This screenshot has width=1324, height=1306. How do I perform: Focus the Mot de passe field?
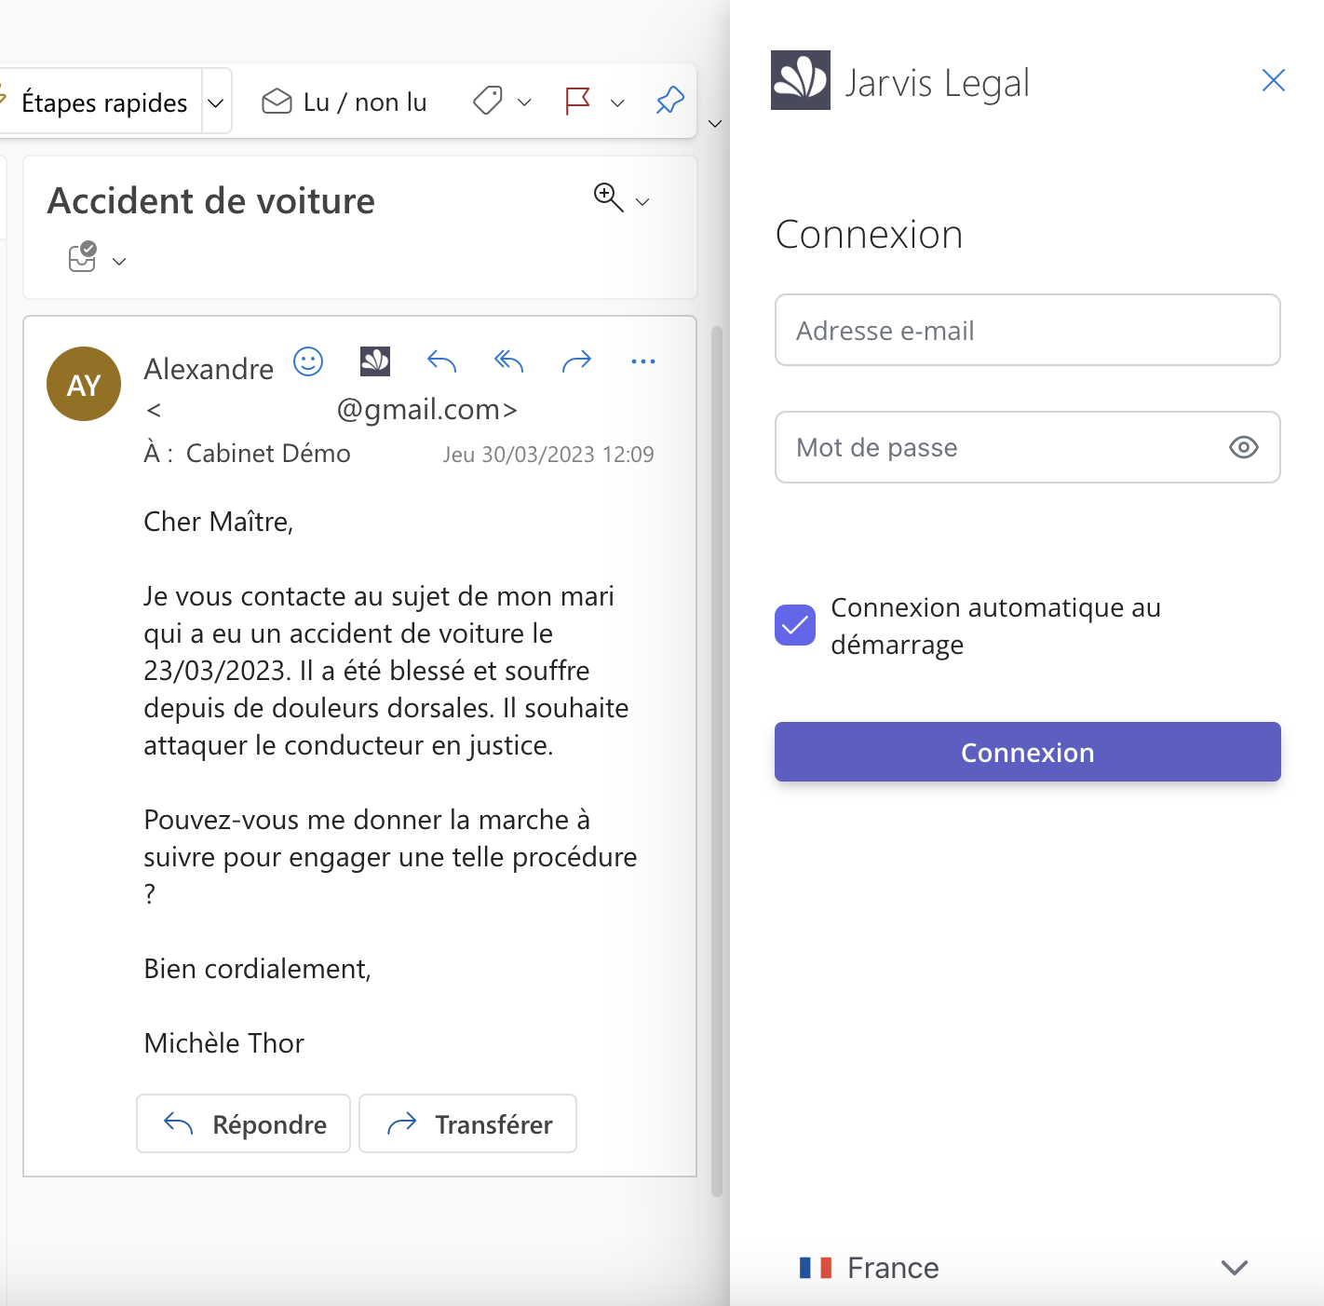[1028, 447]
